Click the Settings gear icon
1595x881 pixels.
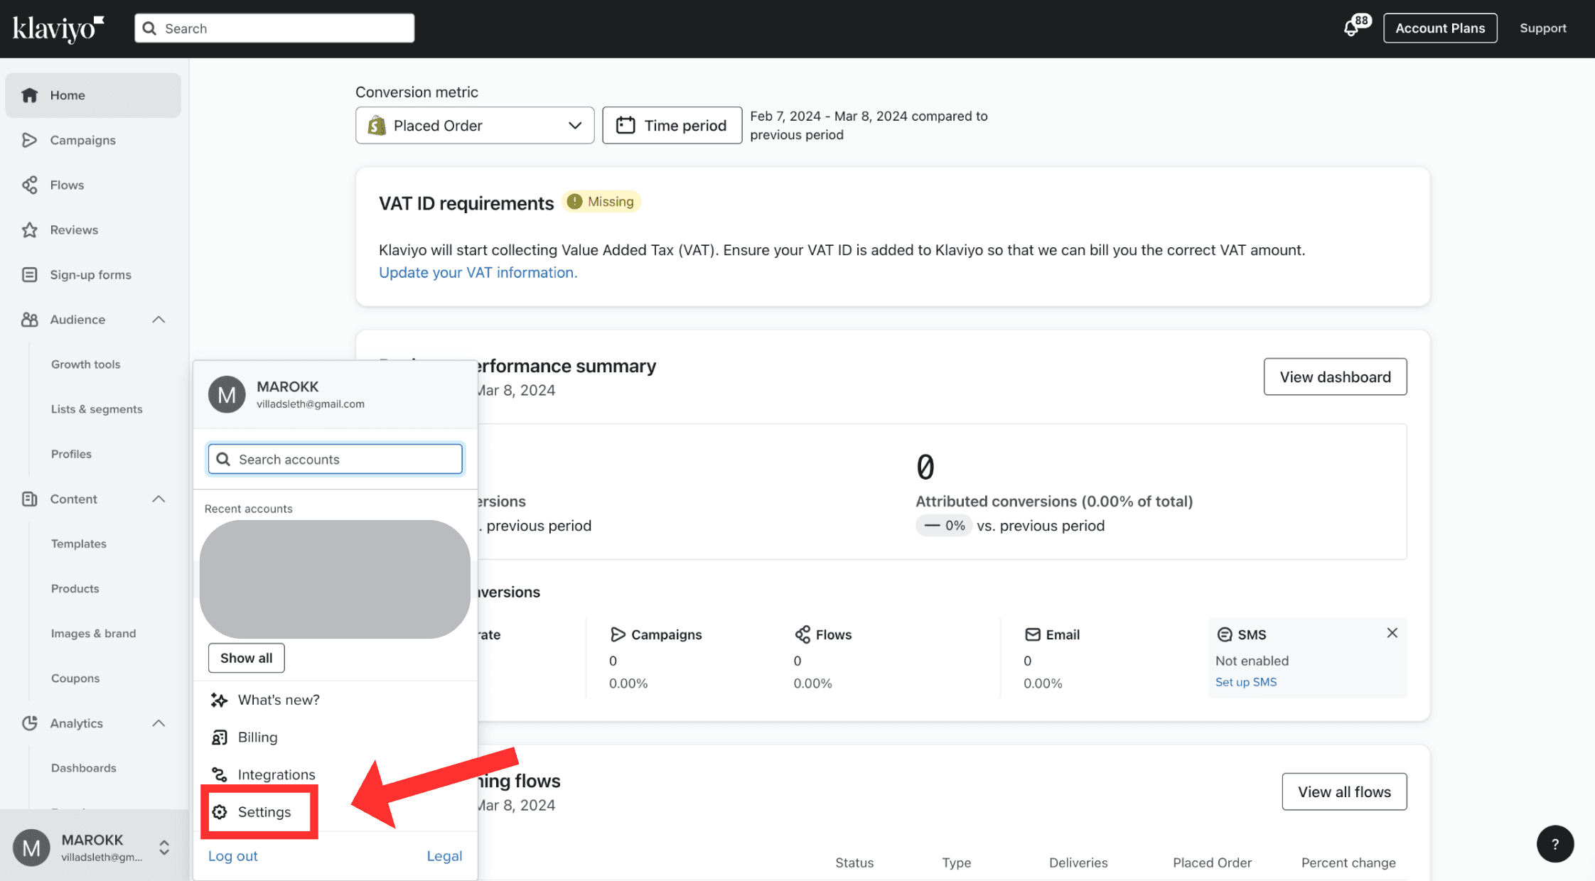[220, 812]
